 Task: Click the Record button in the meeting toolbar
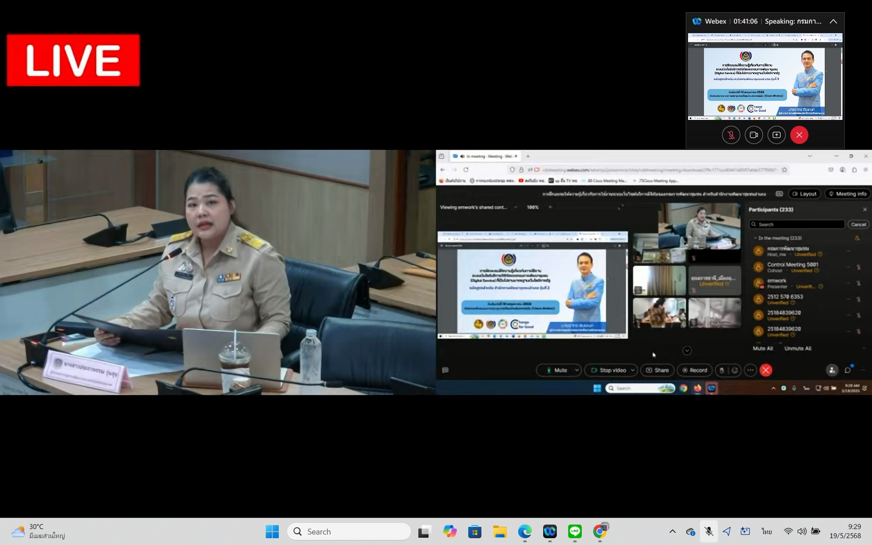pyautogui.click(x=694, y=370)
